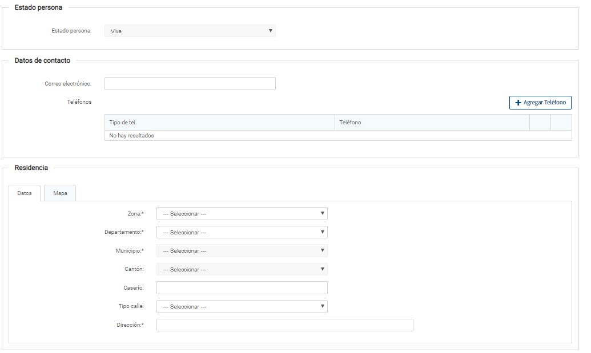Click the Cantón dropdown arrow
This screenshot has height=353, width=591.
[x=323, y=269]
